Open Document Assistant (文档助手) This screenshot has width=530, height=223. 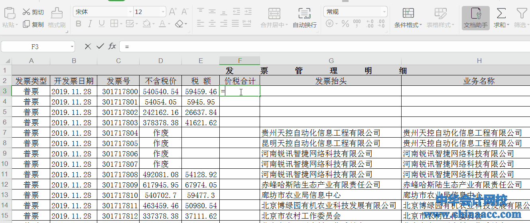[x=476, y=18]
